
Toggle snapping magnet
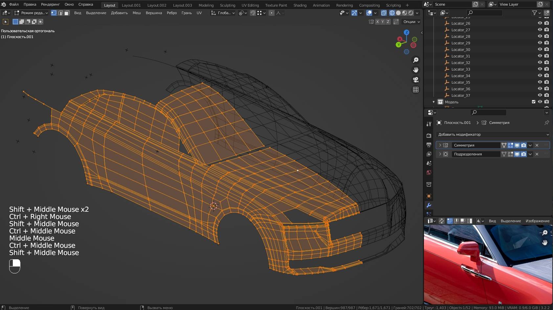pyautogui.click(x=253, y=13)
